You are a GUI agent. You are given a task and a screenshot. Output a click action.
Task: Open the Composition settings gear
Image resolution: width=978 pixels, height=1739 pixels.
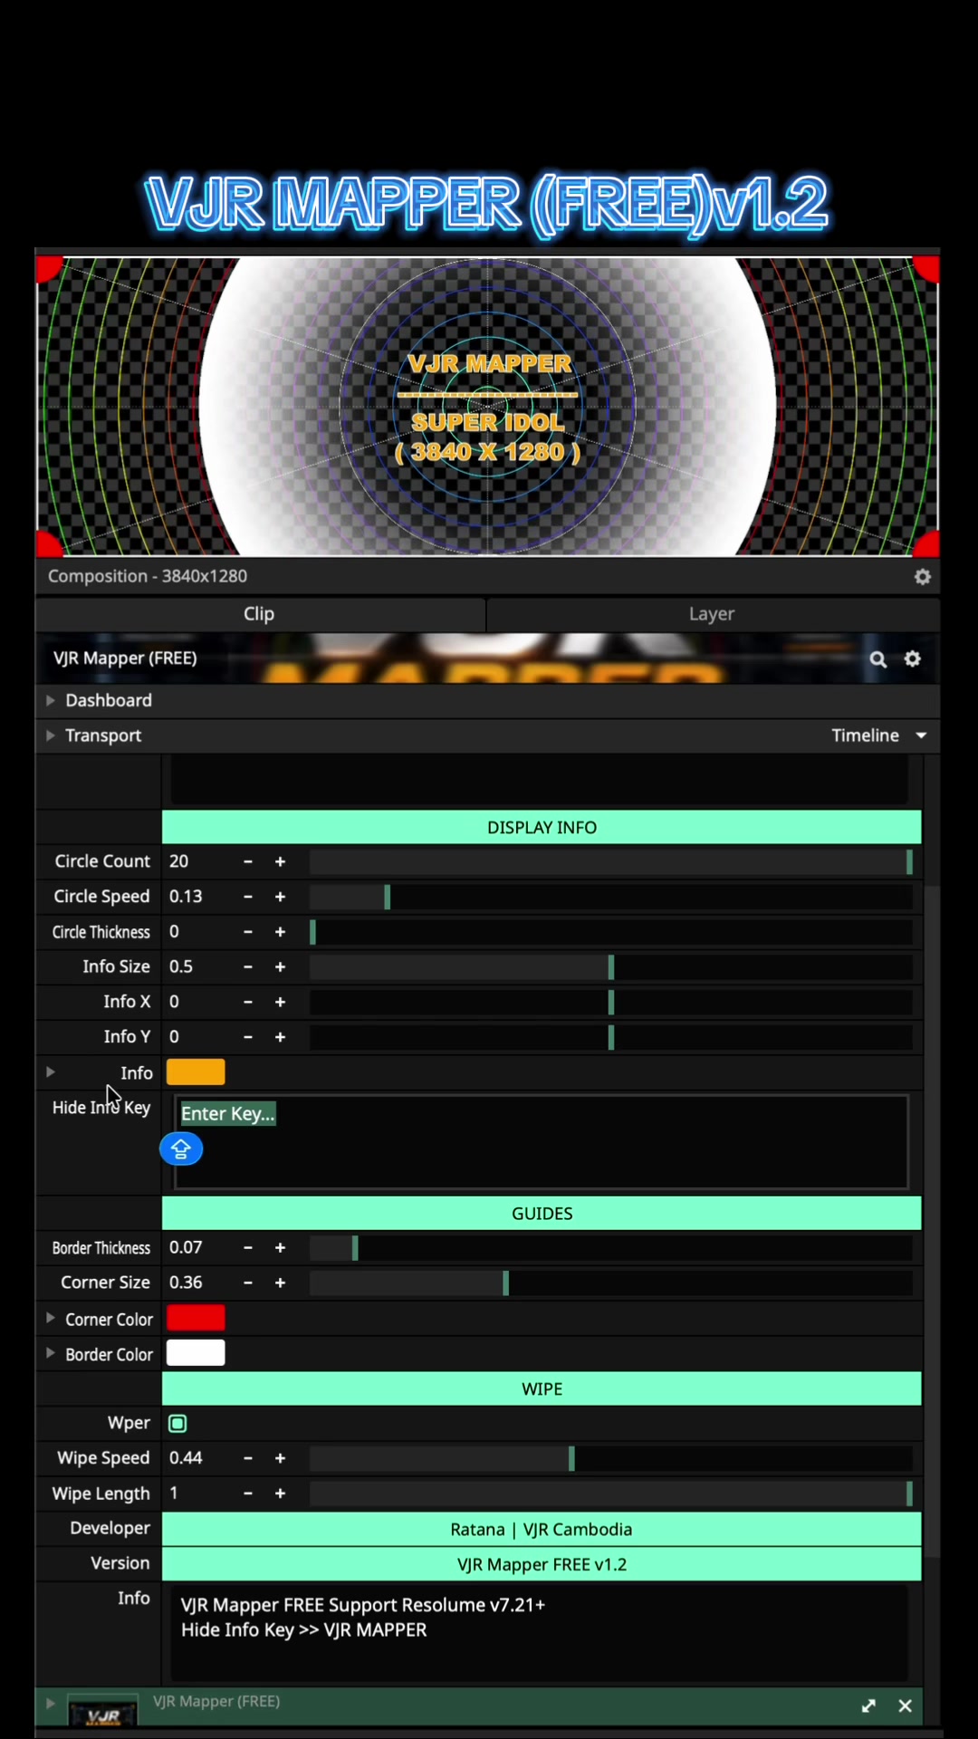point(922,577)
